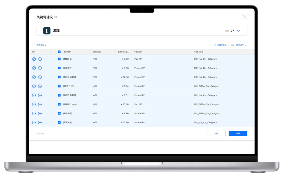Remove the first ¥9.60 iPad row via minus icon

click(40, 59)
